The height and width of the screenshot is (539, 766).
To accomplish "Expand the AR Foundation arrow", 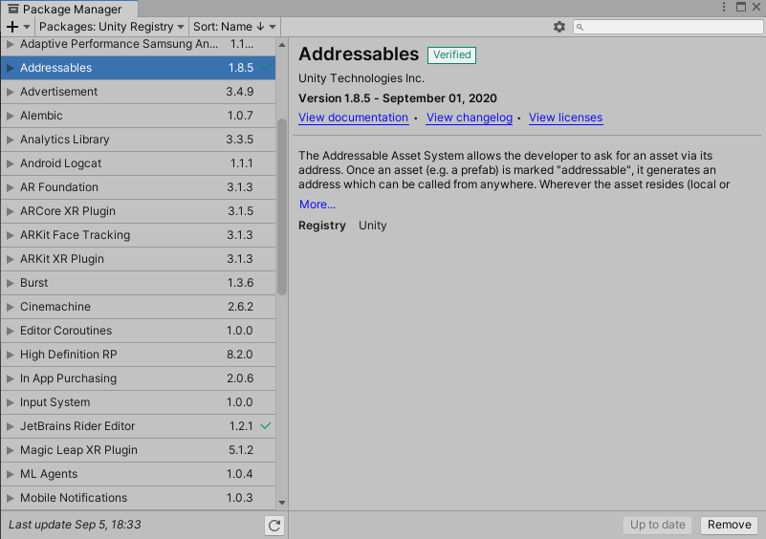I will (10, 187).
